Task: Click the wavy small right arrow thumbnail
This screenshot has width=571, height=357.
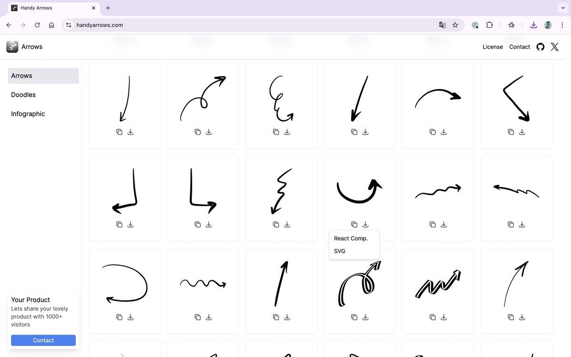Action: click(203, 284)
